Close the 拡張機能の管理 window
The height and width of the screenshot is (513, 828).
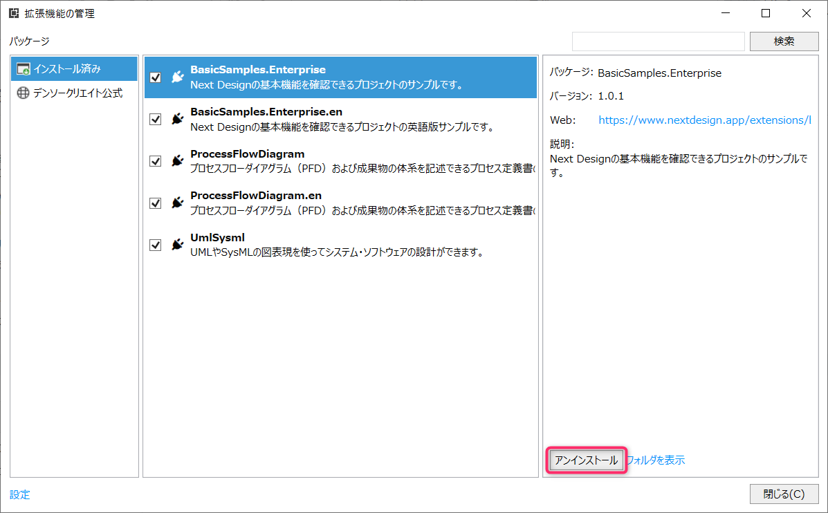point(807,13)
